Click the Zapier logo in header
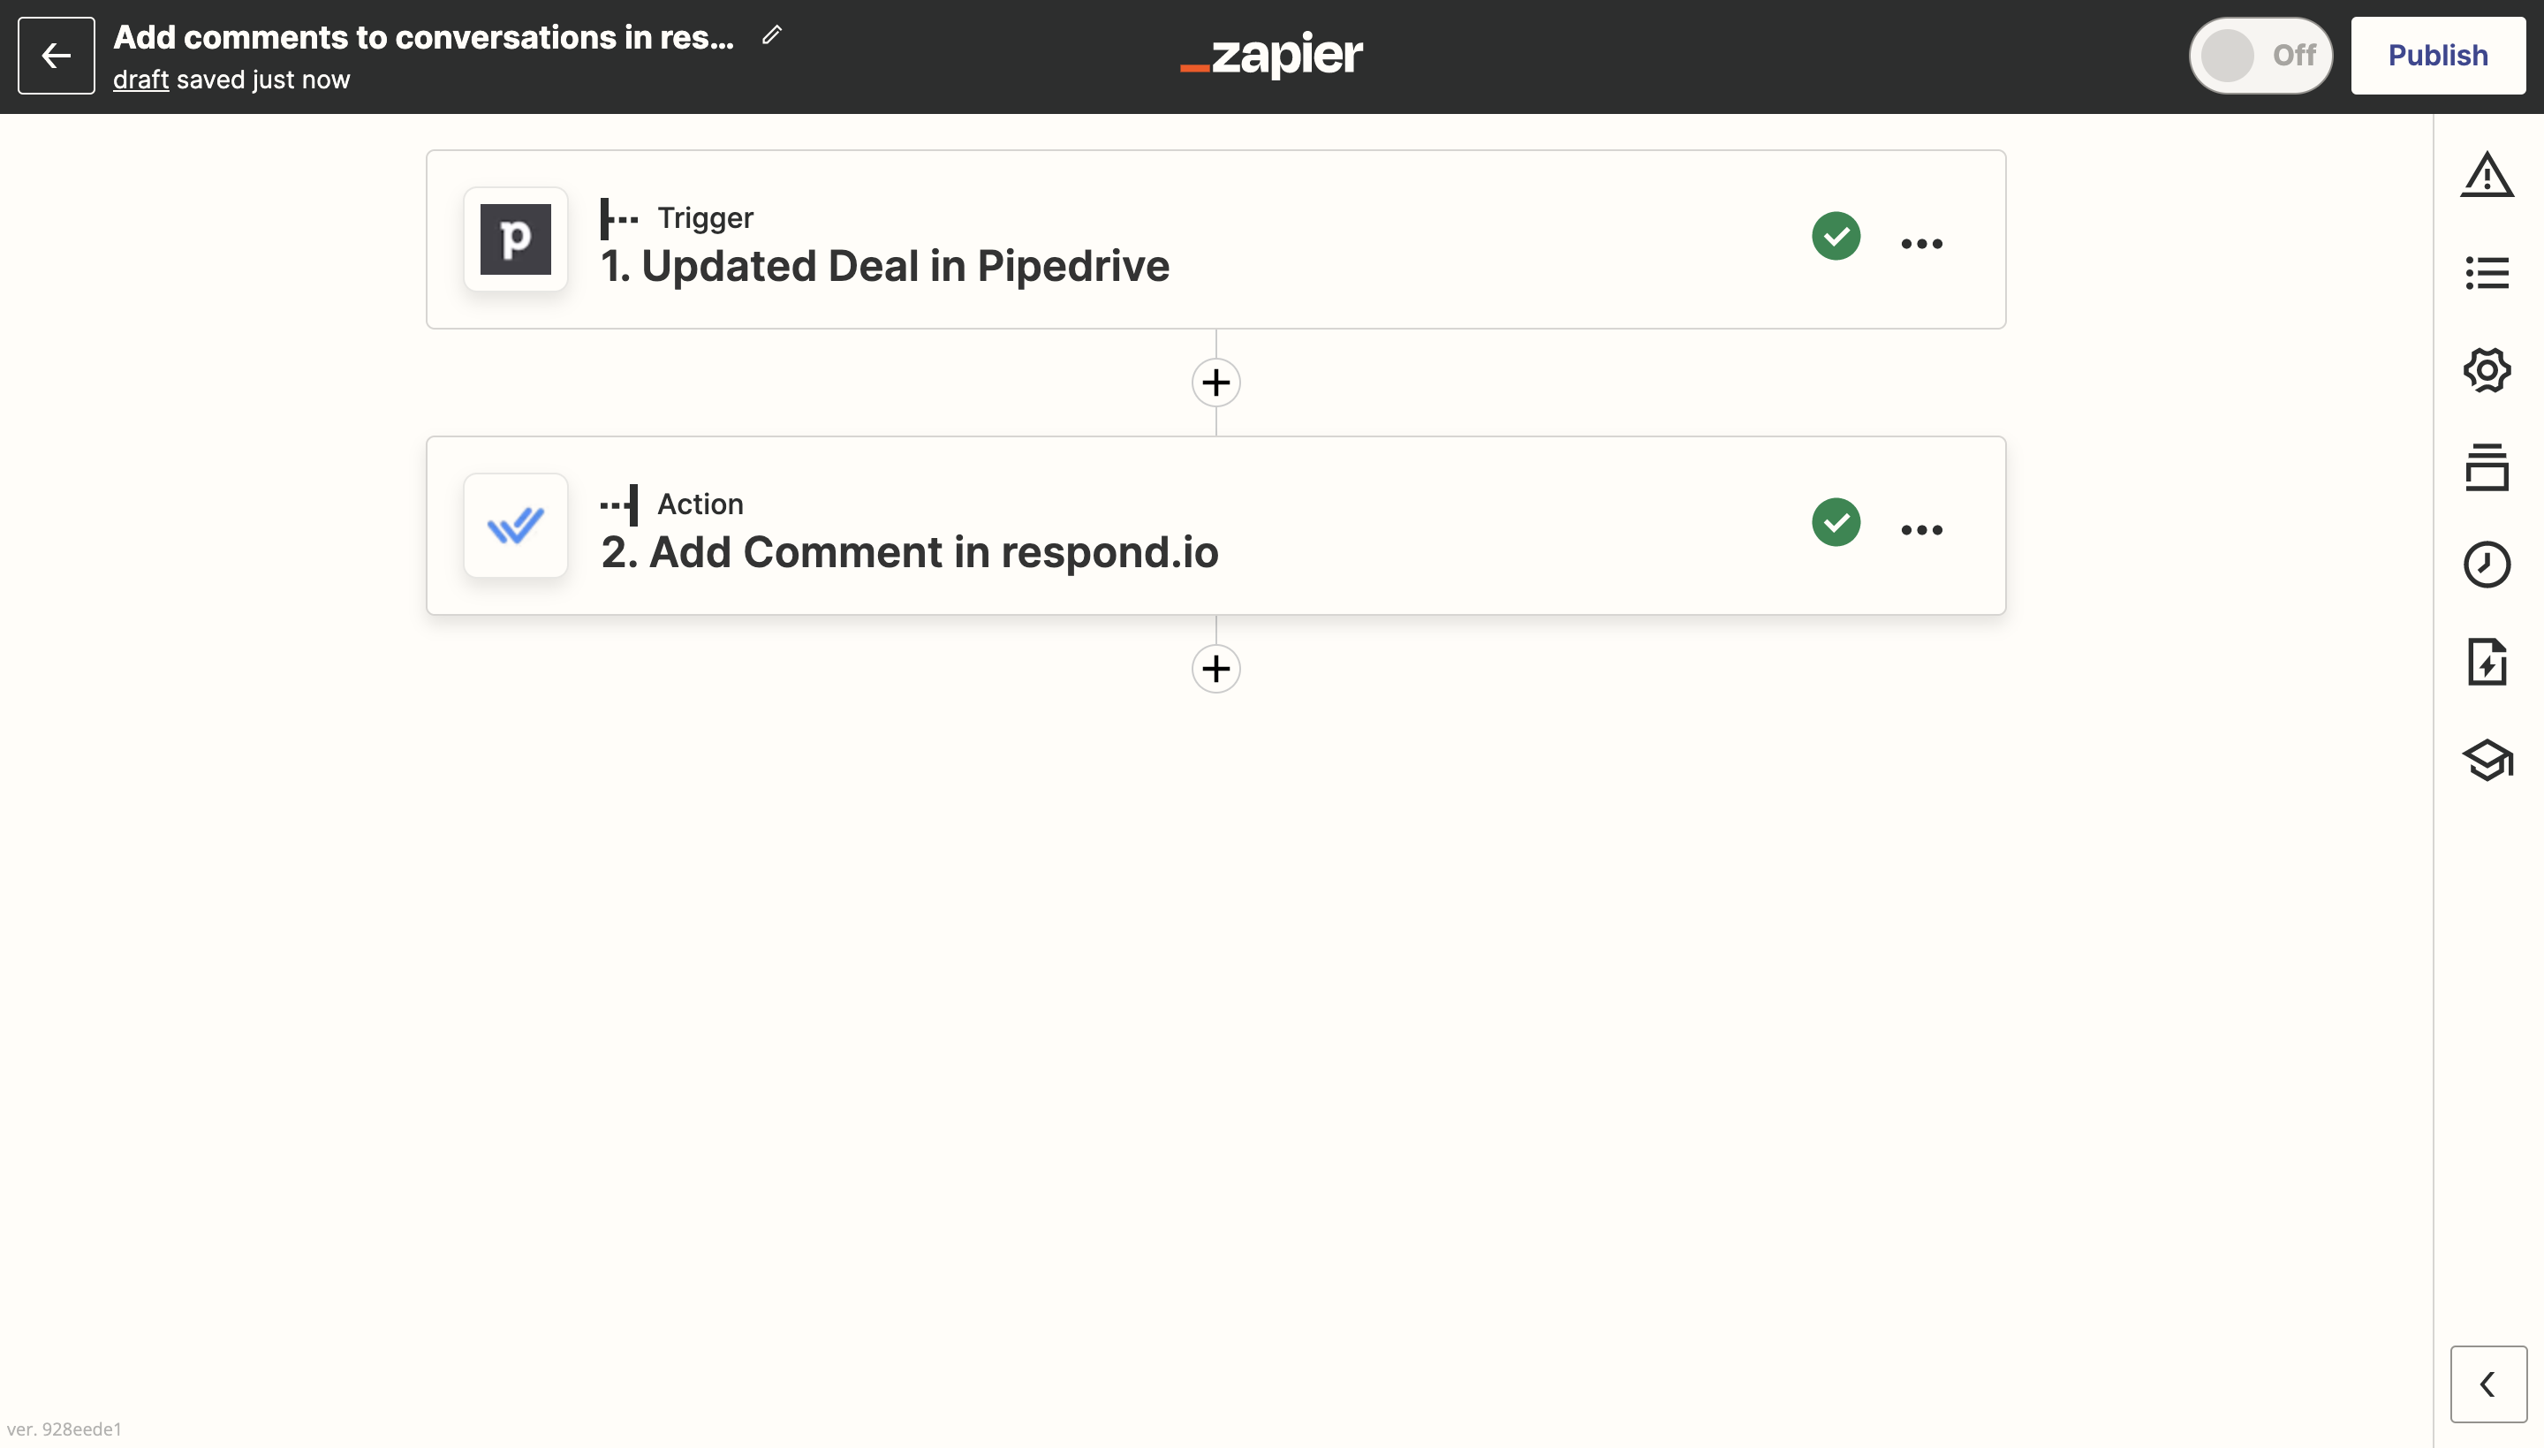 1271,55
